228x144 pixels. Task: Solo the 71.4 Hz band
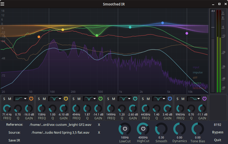coord(4,99)
